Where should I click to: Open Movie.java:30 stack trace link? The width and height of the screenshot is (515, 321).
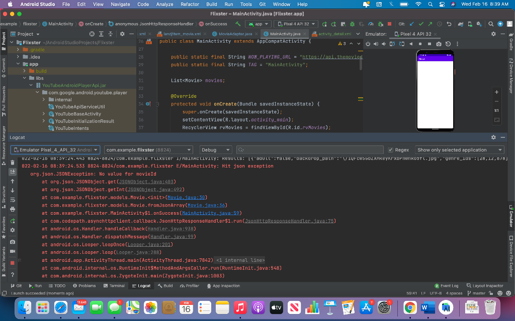pyautogui.click(x=186, y=198)
